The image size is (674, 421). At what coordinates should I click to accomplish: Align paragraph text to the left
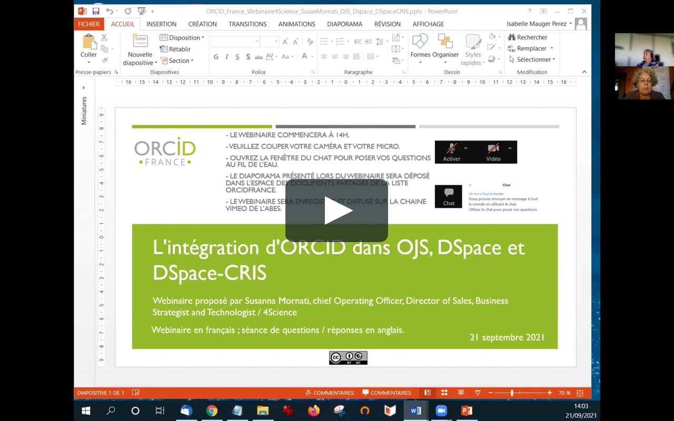click(324, 57)
